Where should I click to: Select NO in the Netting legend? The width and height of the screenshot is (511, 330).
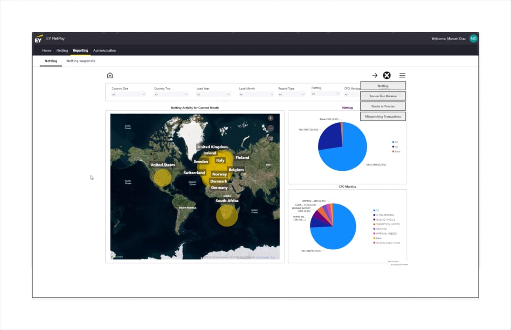point(395,147)
